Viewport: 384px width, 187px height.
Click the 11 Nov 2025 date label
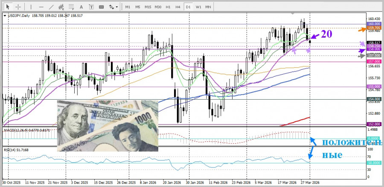(35, 183)
